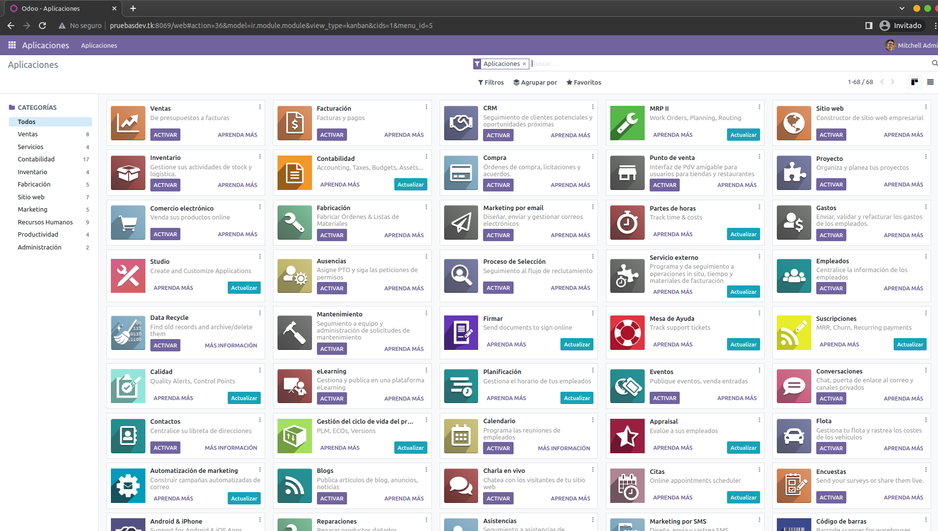Switch to list view

pos(930,82)
